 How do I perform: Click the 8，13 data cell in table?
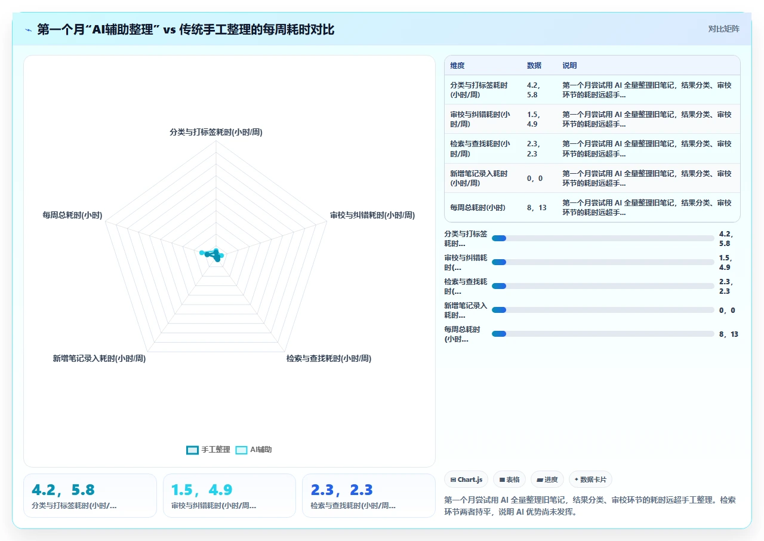click(537, 208)
